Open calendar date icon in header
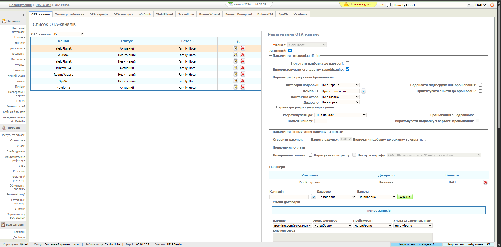501x247 pixels. [231, 4]
